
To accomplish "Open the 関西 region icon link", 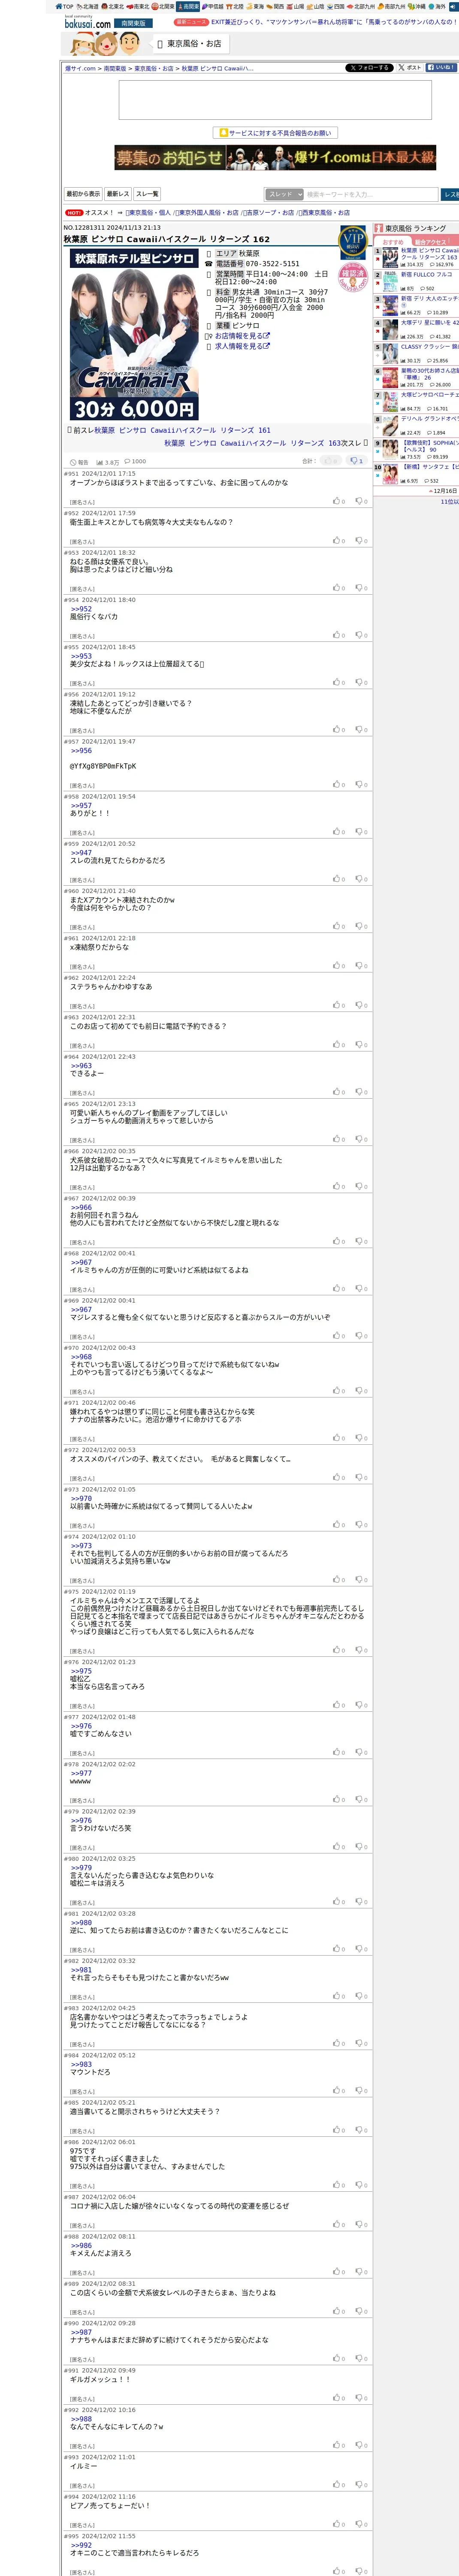I will [x=275, y=6].
